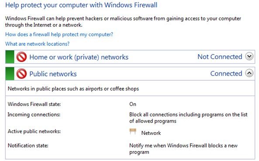Image resolution: width=259 pixels, height=161 pixels.
Task: Click the Notify me notification state text
Action: point(183,149)
